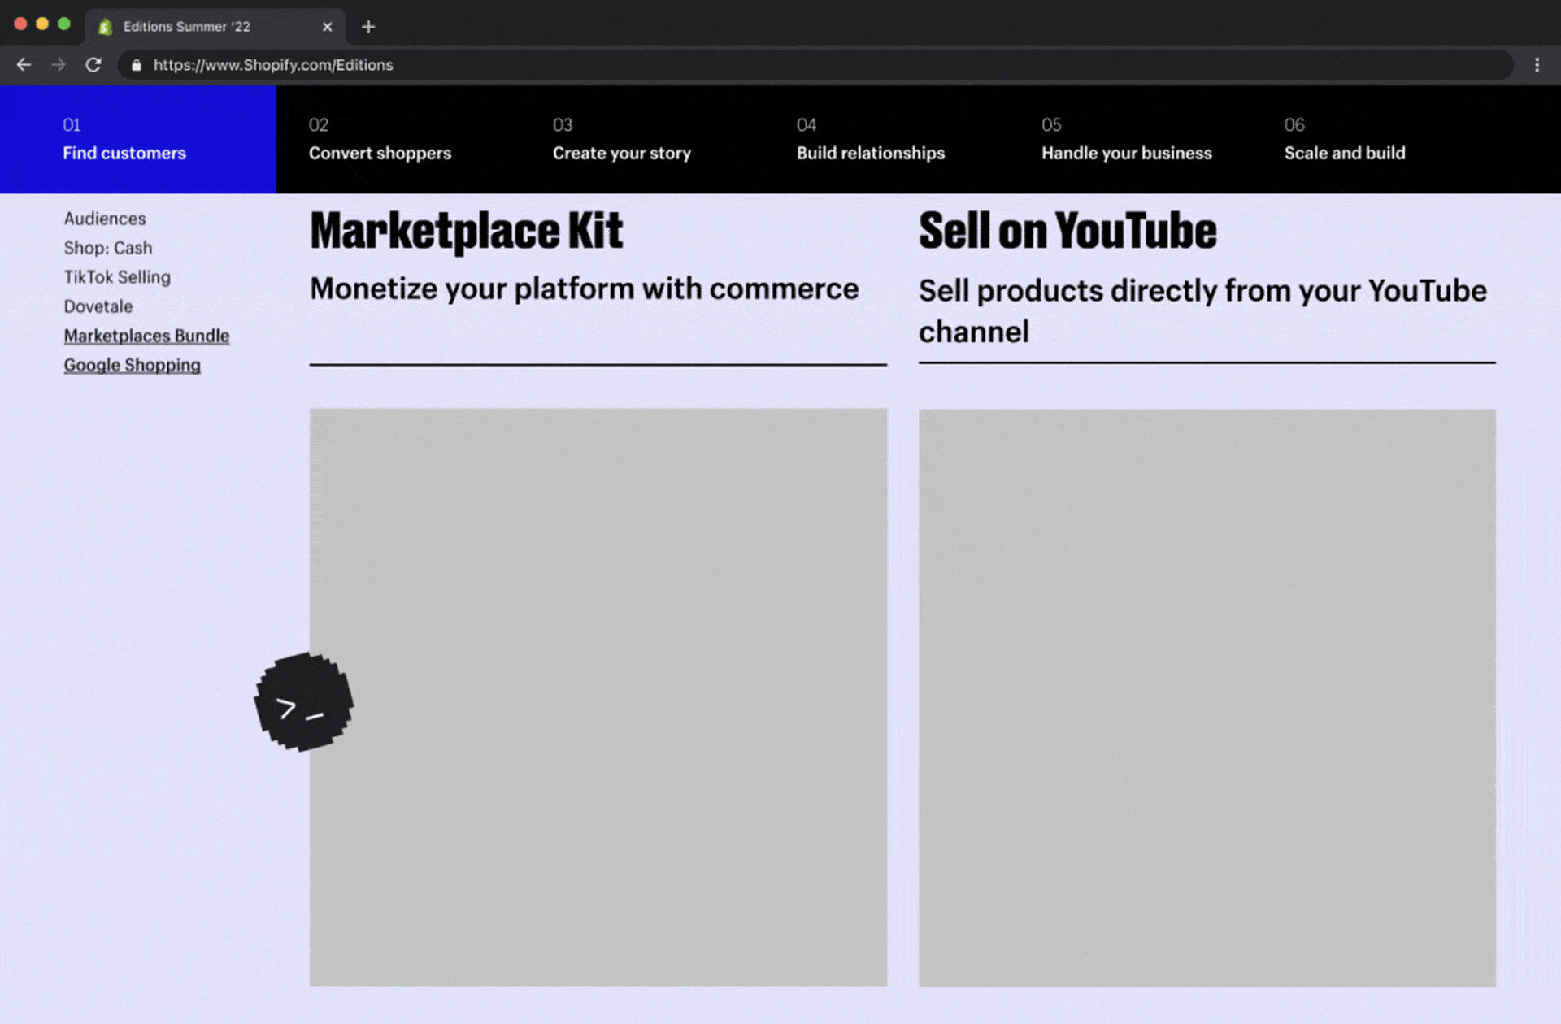Click the Shopify favicon on the tab

tap(105, 27)
